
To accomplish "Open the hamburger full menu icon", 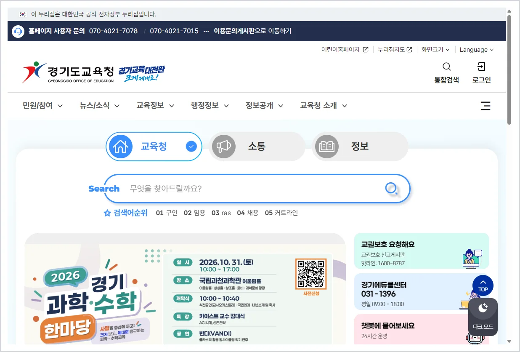I will [486, 106].
